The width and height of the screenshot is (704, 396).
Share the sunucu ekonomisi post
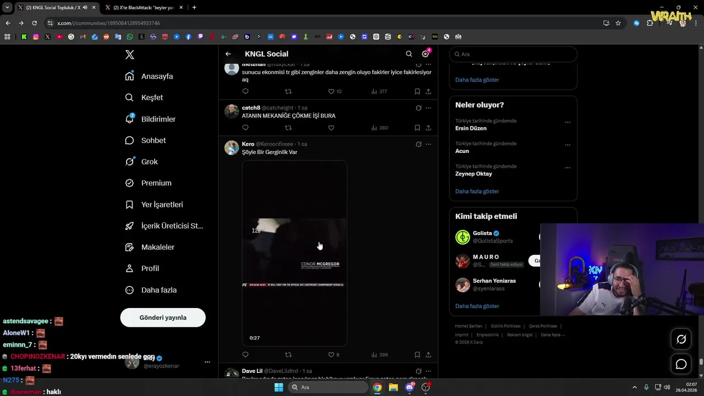428,91
